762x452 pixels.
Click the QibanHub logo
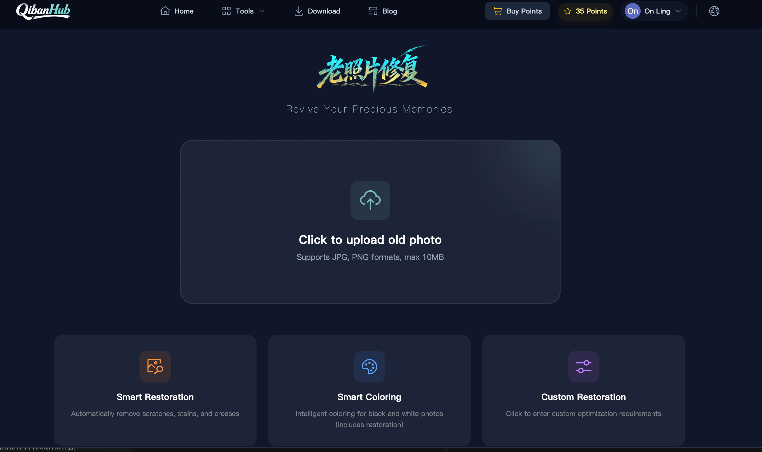pos(43,11)
